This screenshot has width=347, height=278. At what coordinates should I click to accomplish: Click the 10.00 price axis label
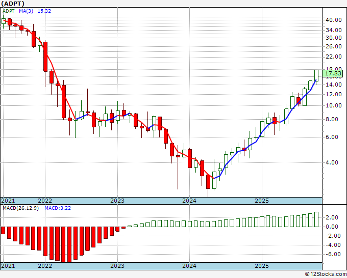tap(334, 105)
